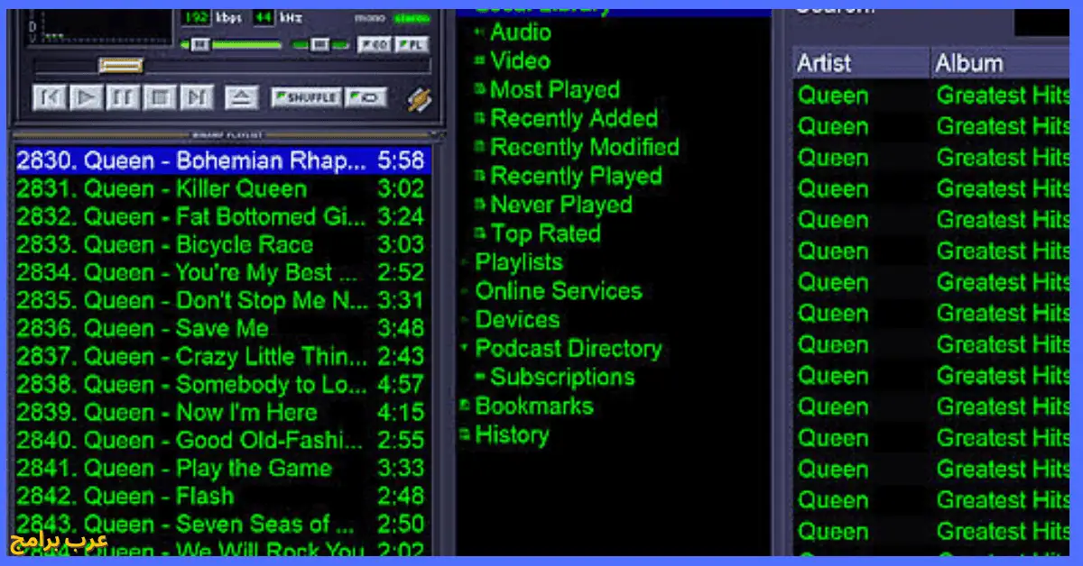The width and height of the screenshot is (1083, 566).
Task: Select playlist entry 2836 Save Me
Action: (x=222, y=329)
